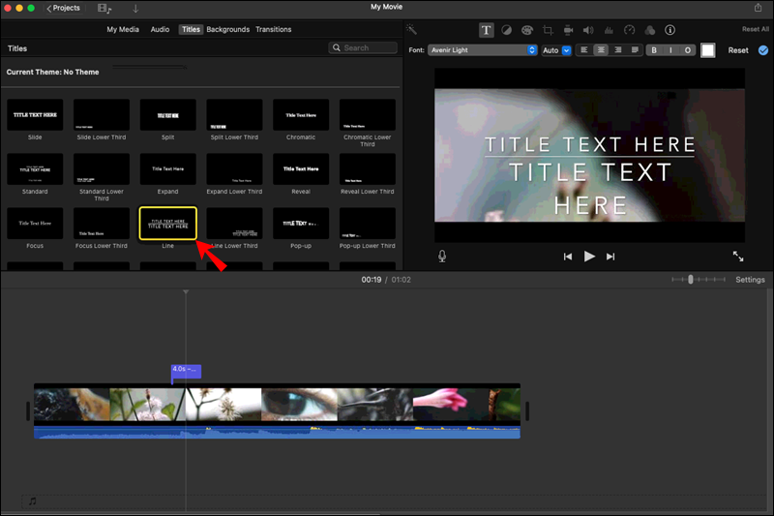Open the crop tool in the adjustments bar

pos(548,30)
